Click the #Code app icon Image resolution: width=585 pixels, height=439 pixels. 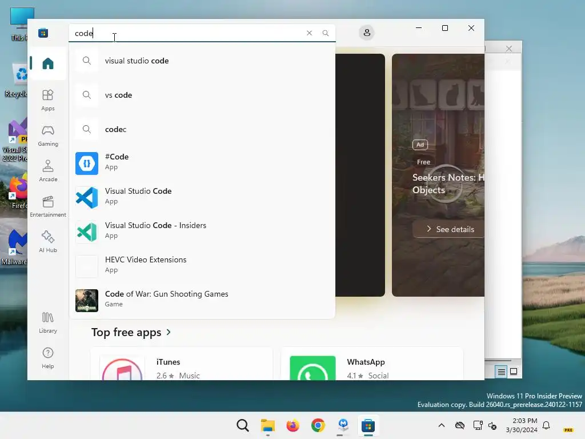click(87, 163)
